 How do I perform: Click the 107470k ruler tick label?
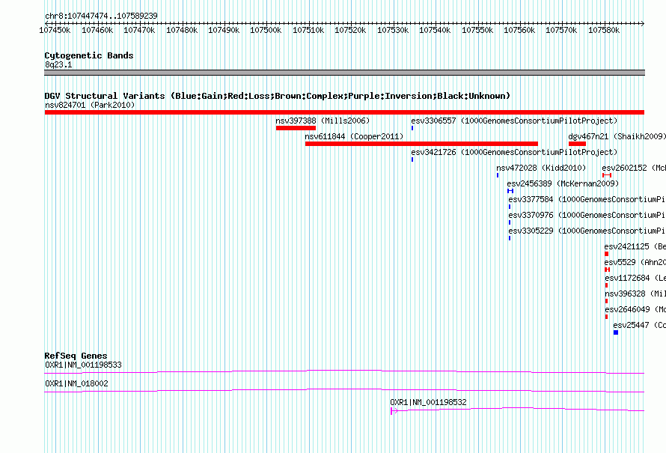(x=139, y=30)
